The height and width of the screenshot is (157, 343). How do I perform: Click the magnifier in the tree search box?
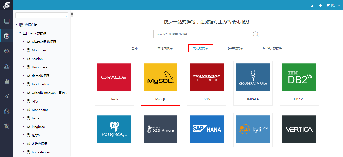coord(65,15)
